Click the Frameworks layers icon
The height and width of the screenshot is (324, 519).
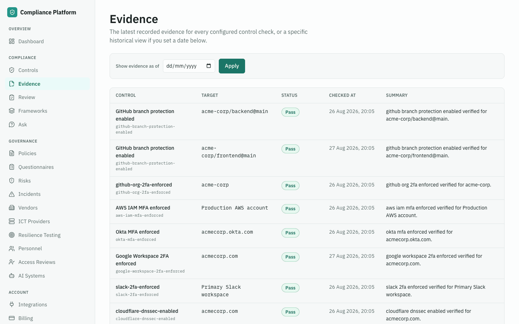(x=12, y=111)
